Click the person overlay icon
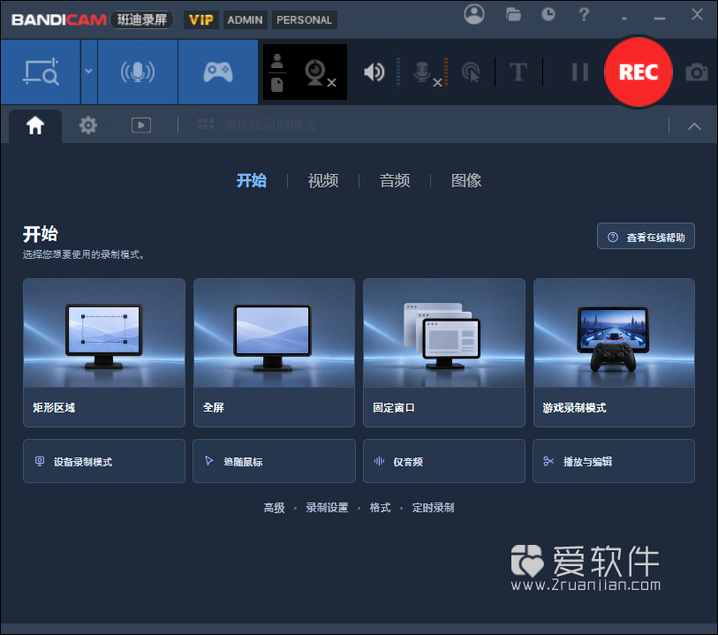 (x=277, y=61)
